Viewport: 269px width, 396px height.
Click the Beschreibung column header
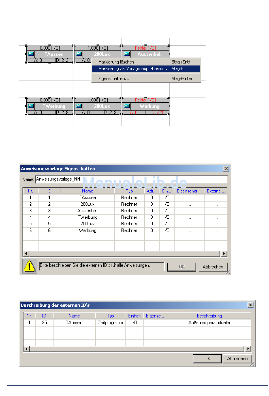pos(209,316)
